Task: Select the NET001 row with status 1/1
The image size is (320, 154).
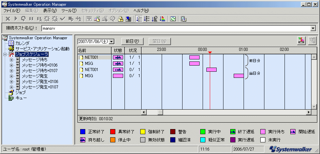Action: pyautogui.click(x=94, y=57)
